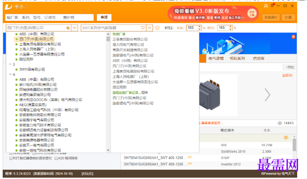The width and height of the screenshot is (307, 179).
Task: Choose 常熟开关制造有限公司 in hot manufacturers
Action: 130,50
